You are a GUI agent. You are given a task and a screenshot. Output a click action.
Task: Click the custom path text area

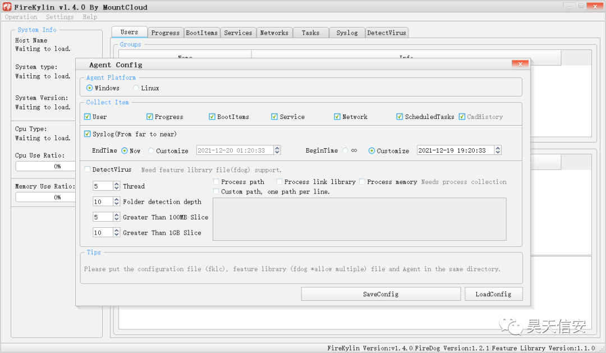(360, 219)
